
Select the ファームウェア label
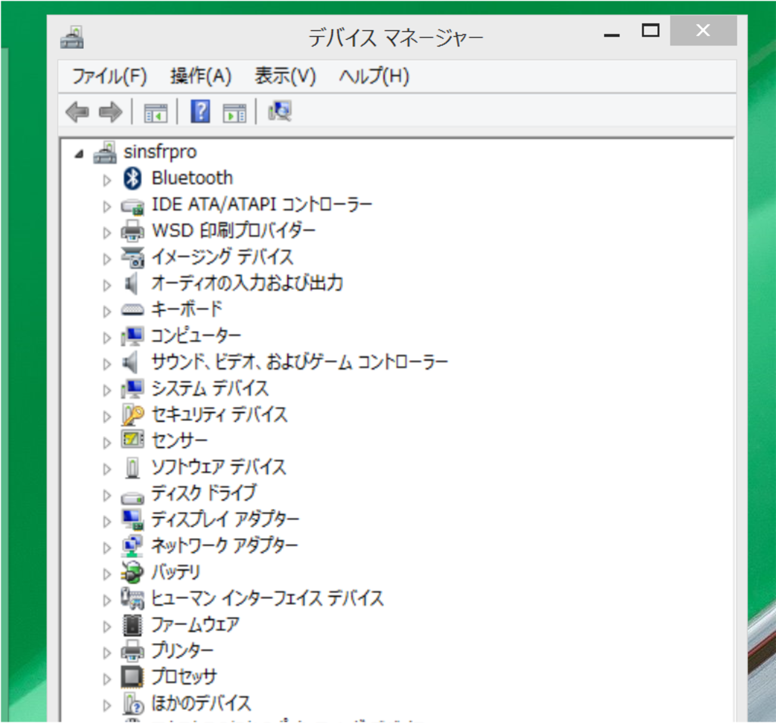[x=196, y=624]
